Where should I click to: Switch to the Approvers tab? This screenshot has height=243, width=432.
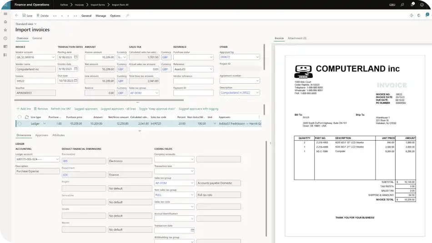click(41, 135)
